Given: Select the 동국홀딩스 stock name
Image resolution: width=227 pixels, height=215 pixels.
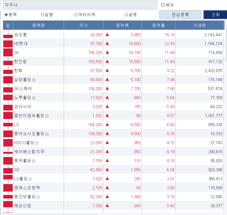Looking at the screenshot, I should tap(25, 161).
